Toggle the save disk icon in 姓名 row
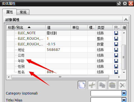Viewport: 134px width, 102px height. tap(116, 72)
